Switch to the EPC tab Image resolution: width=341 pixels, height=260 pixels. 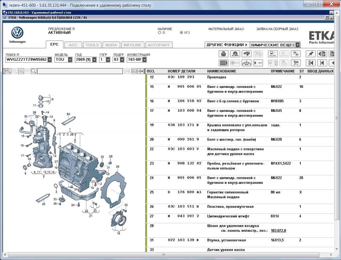pos(54,44)
